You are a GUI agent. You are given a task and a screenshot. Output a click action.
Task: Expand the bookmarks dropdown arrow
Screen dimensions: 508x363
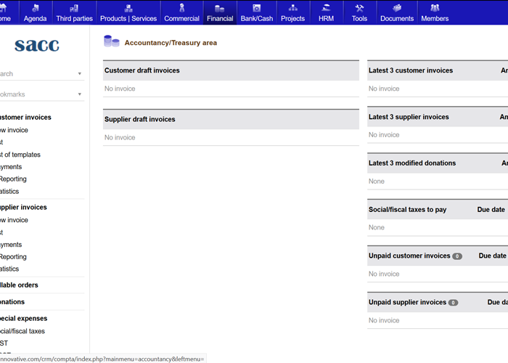click(80, 94)
